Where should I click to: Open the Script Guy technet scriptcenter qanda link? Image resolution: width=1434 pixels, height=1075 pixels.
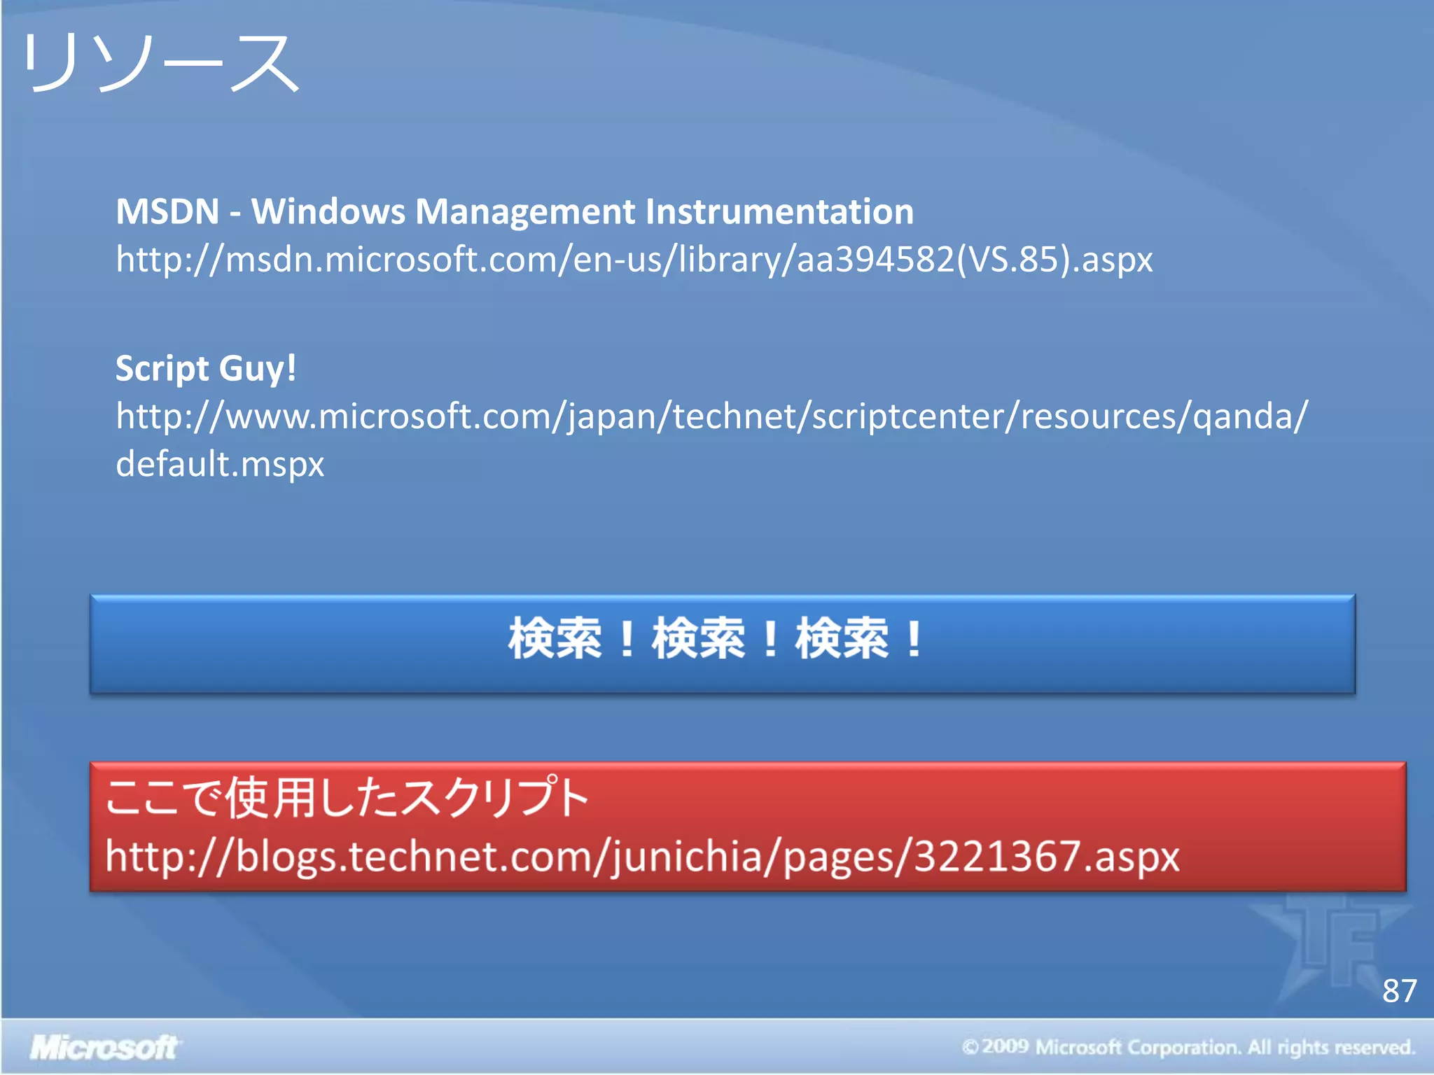(x=711, y=440)
